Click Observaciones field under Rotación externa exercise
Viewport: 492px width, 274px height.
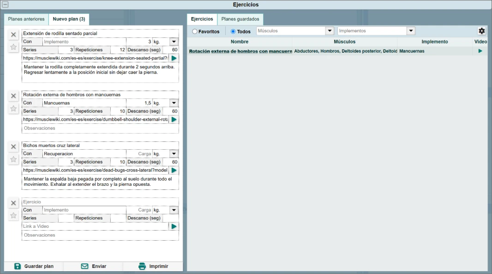(100, 128)
